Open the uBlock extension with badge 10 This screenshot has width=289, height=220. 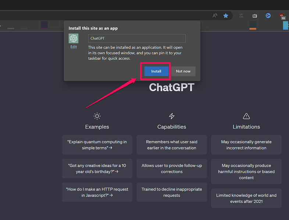(282, 16)
